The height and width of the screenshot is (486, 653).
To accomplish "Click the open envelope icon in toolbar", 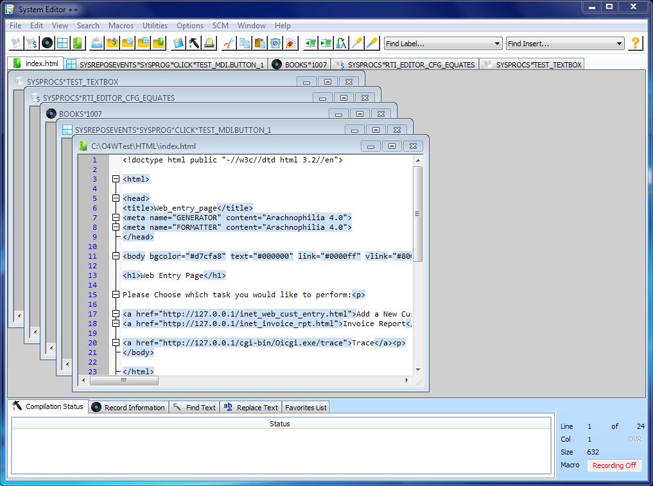I will click(x=96, y=43).
